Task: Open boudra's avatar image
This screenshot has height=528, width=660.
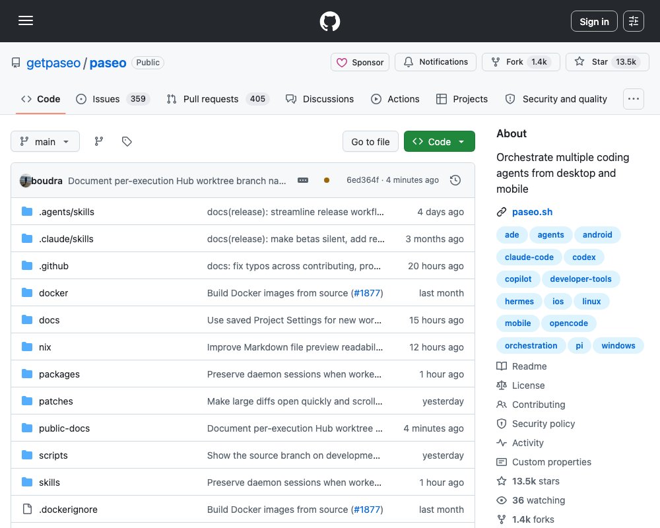Action: click(x=25, y=181)
